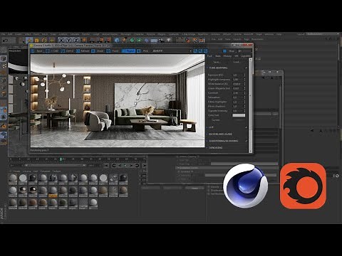Image resolution: width=342 pixels, height=256 pixels.
Task: Click Ctrl+C copy button in VFB
Action: [68, 51]
